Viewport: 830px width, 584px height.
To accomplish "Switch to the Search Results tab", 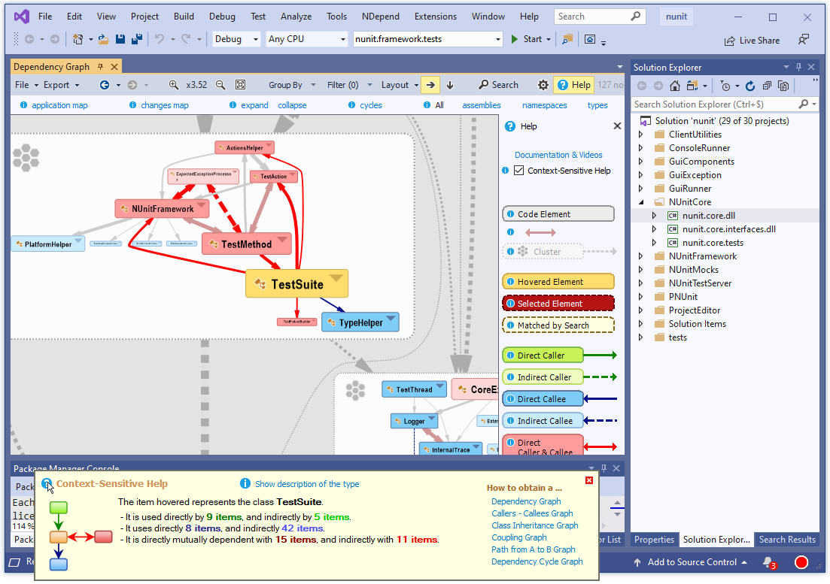I will pos(787,540).
